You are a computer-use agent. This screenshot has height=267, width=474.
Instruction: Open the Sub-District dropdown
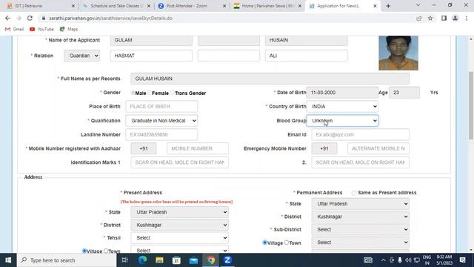[361, 229]
